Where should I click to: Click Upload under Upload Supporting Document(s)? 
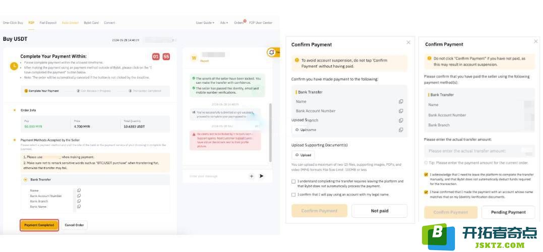pyautogui.click(x=304, y=155)
